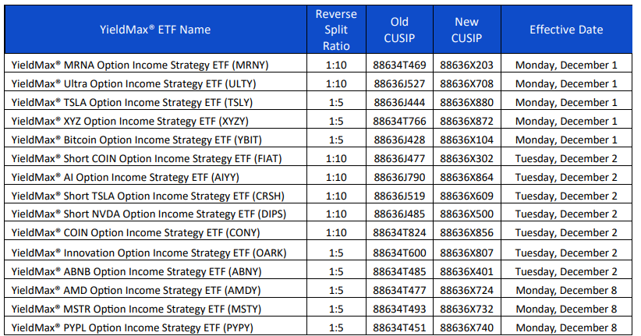Click old CUSIP 88636J519
The width and height of the screenshot is (641, 336).
click(x=399, y=196)
